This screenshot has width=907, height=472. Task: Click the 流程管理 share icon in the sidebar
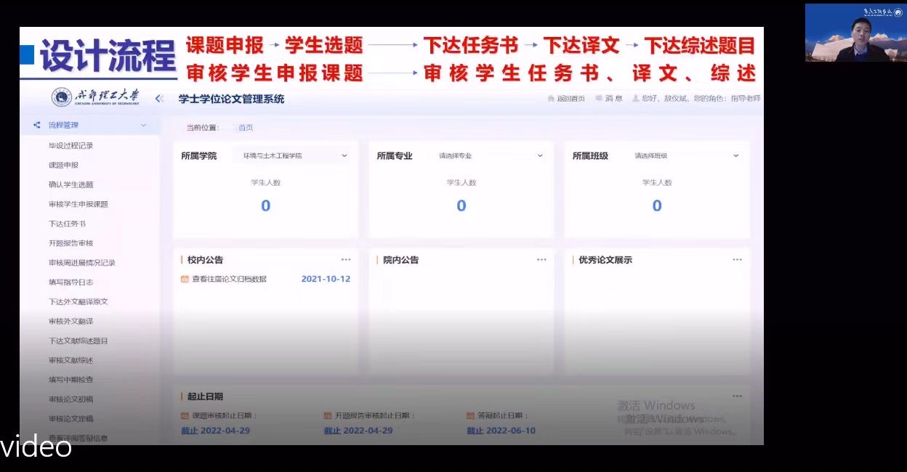36,126
